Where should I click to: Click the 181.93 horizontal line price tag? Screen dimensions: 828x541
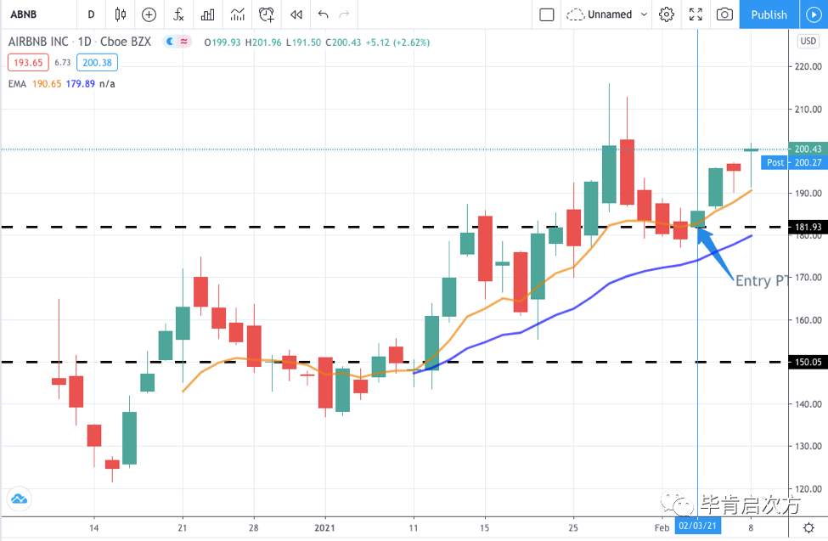click(x=808, y=227)
